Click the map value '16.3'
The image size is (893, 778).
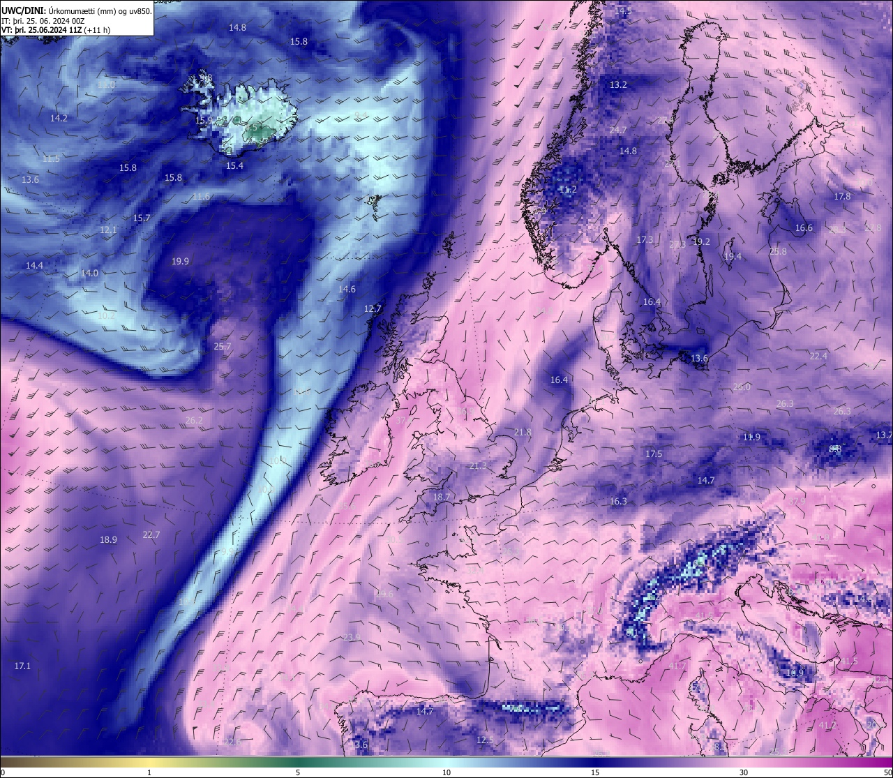pos(618,502)
